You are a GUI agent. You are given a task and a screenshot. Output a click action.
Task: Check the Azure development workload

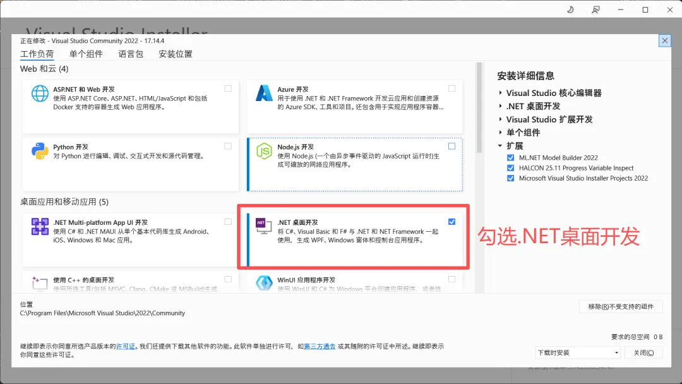click(x=452, y=88)
